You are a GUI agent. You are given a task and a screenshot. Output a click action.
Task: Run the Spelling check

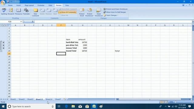tap(4, 12)
